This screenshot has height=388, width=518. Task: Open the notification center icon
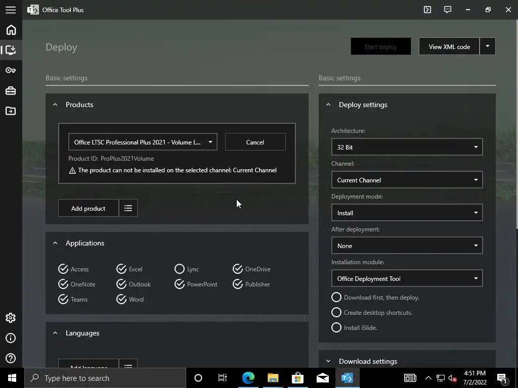502,378
